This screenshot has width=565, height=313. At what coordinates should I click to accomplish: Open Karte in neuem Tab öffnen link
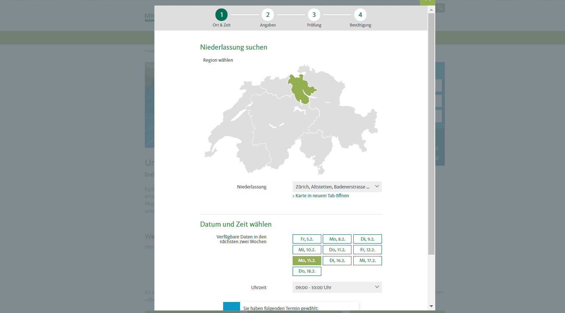pos(322,196)
